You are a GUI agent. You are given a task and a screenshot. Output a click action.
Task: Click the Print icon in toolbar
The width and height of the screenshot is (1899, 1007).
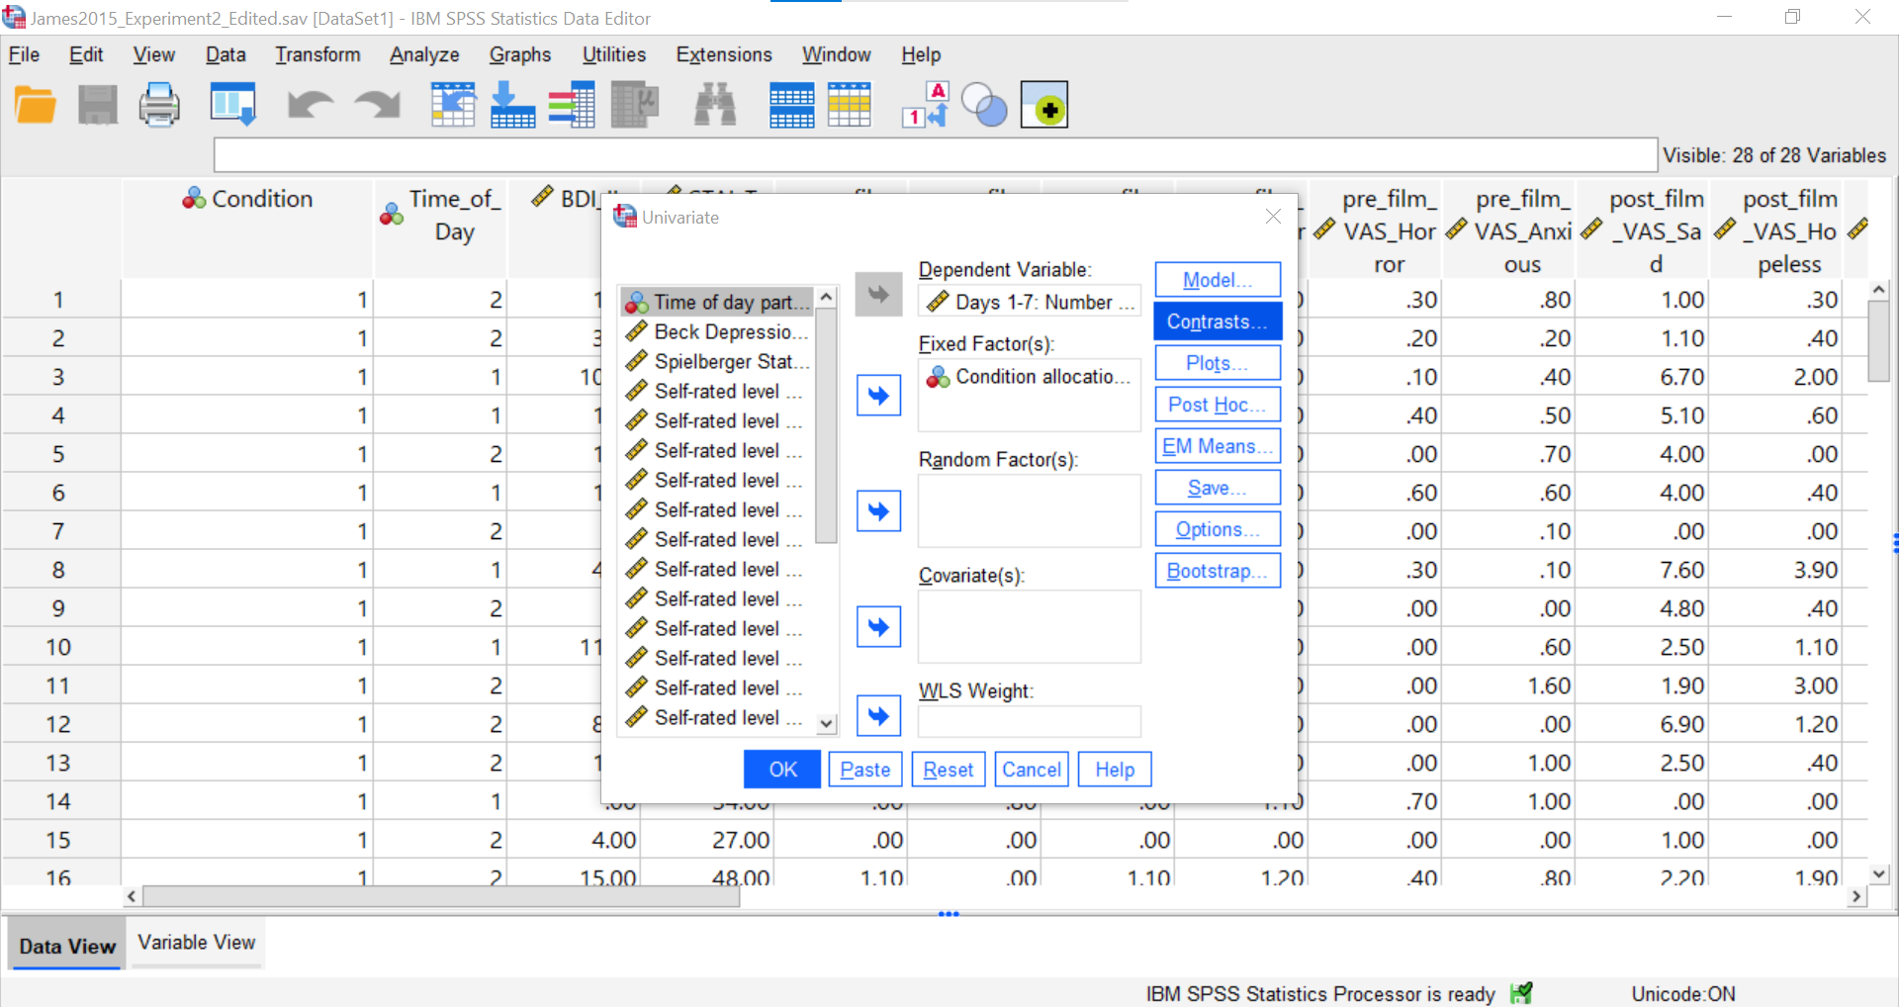[159, 105]
